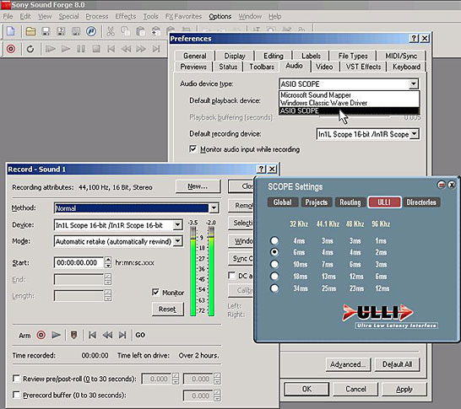This screenshot has width=461, height=409.
Task: Click the Play icon in Record dialog
Action: point(56,335)
